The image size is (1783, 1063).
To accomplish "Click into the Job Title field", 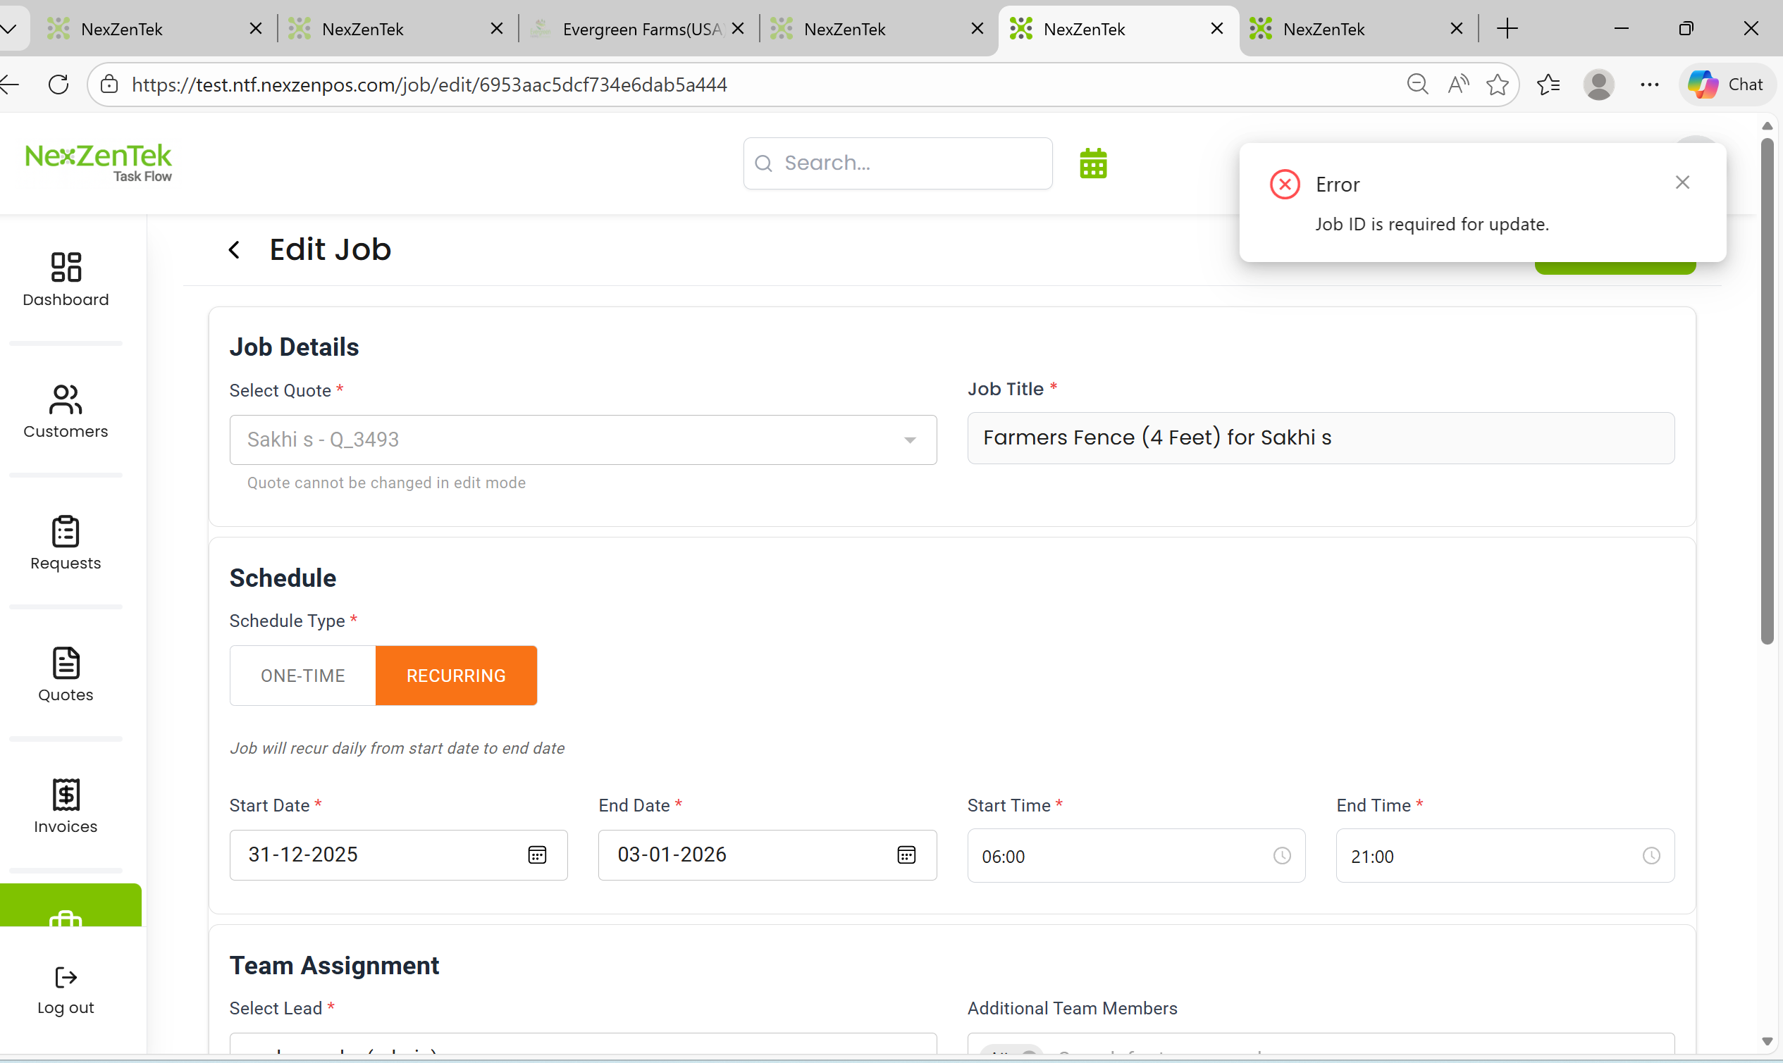I will coord(1320,437).
